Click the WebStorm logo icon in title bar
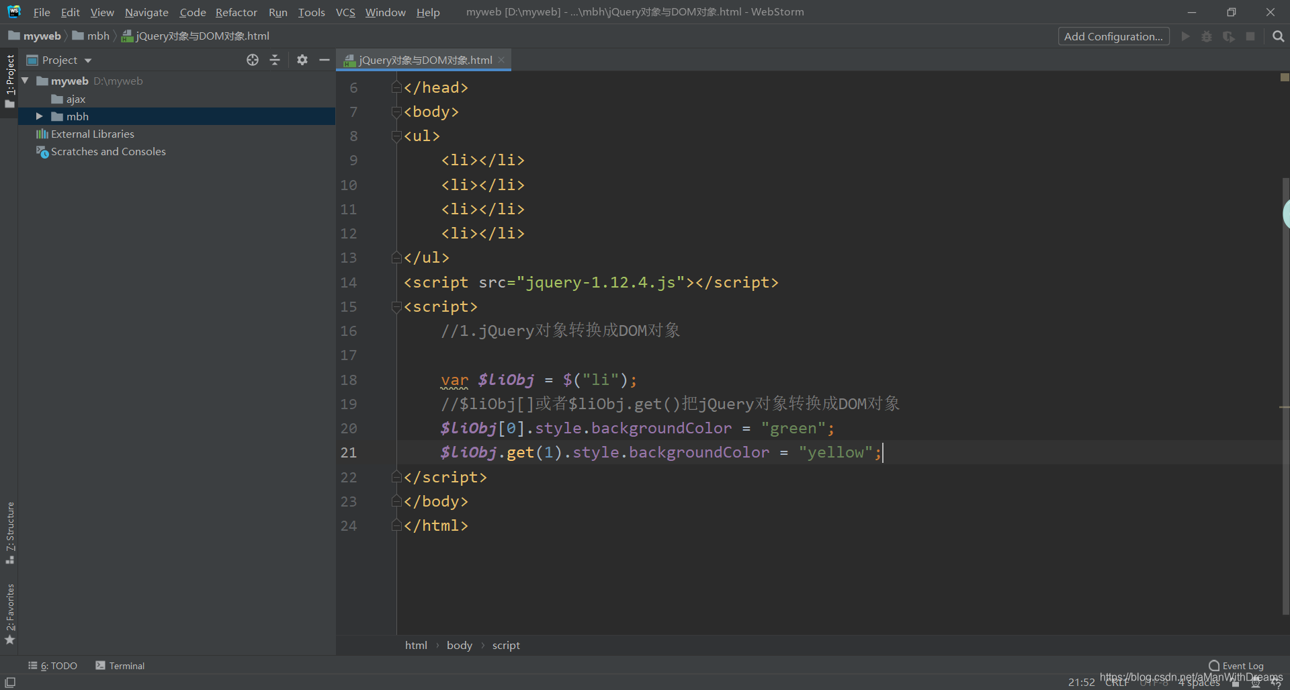The width and height of the screenshot is (1290, 690). [14, 11]
